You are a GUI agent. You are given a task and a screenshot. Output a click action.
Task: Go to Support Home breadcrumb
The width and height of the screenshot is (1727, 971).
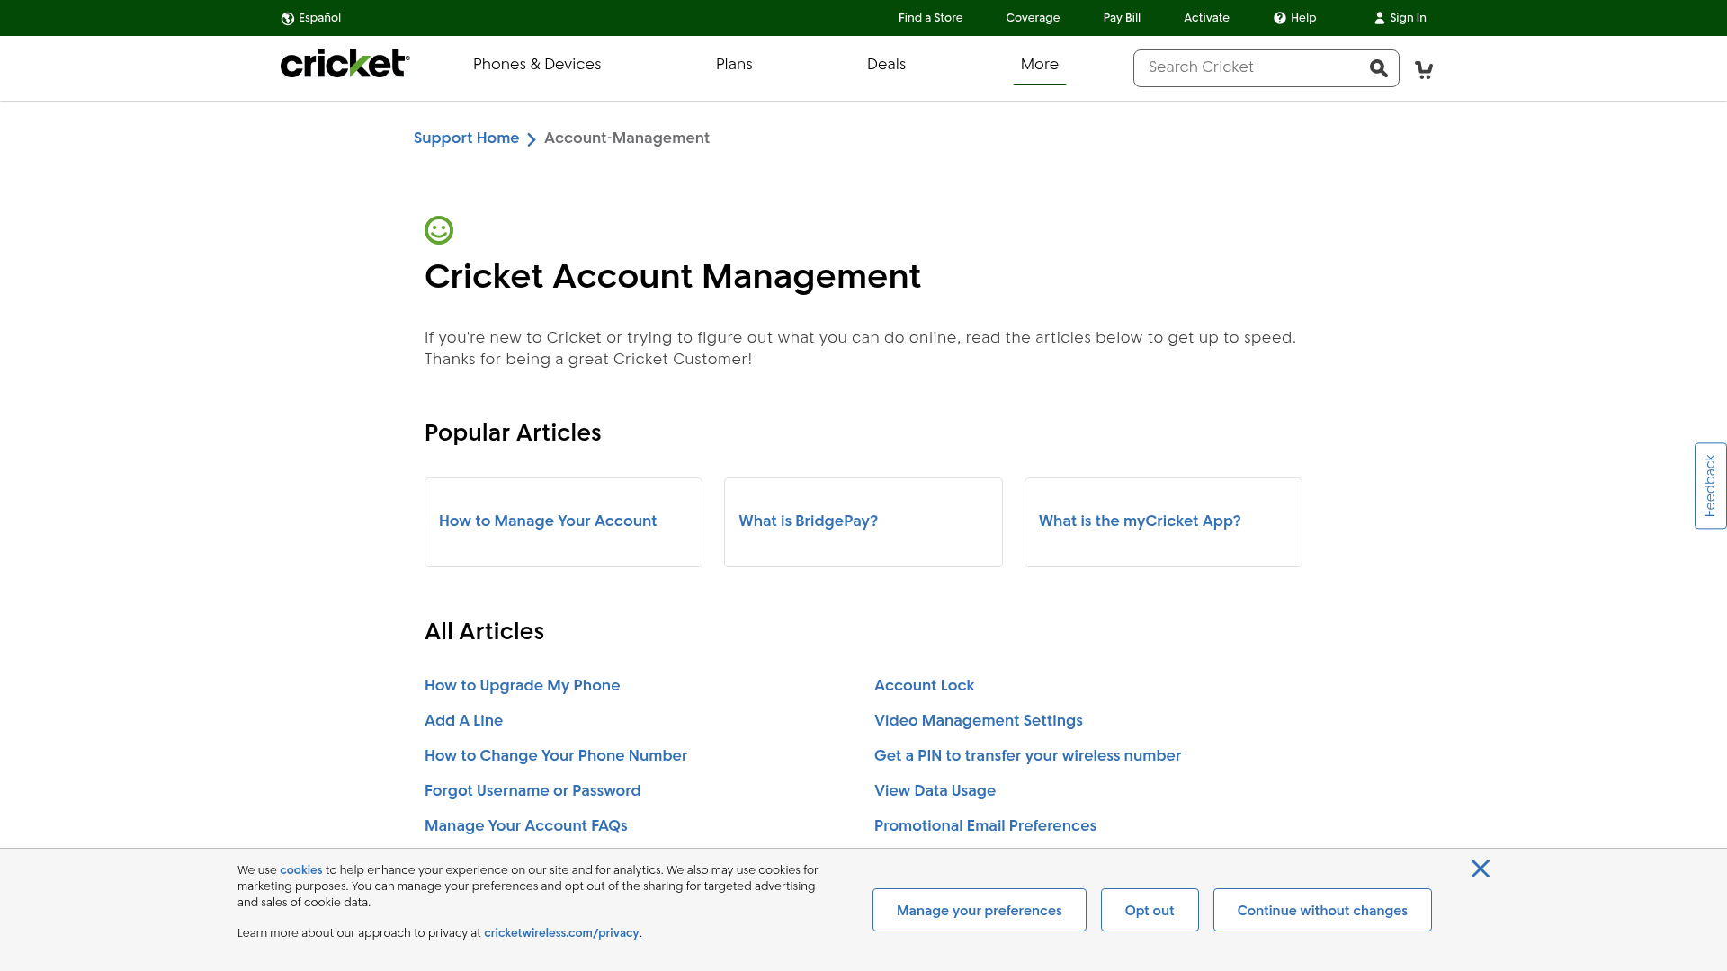pos(466,138)
